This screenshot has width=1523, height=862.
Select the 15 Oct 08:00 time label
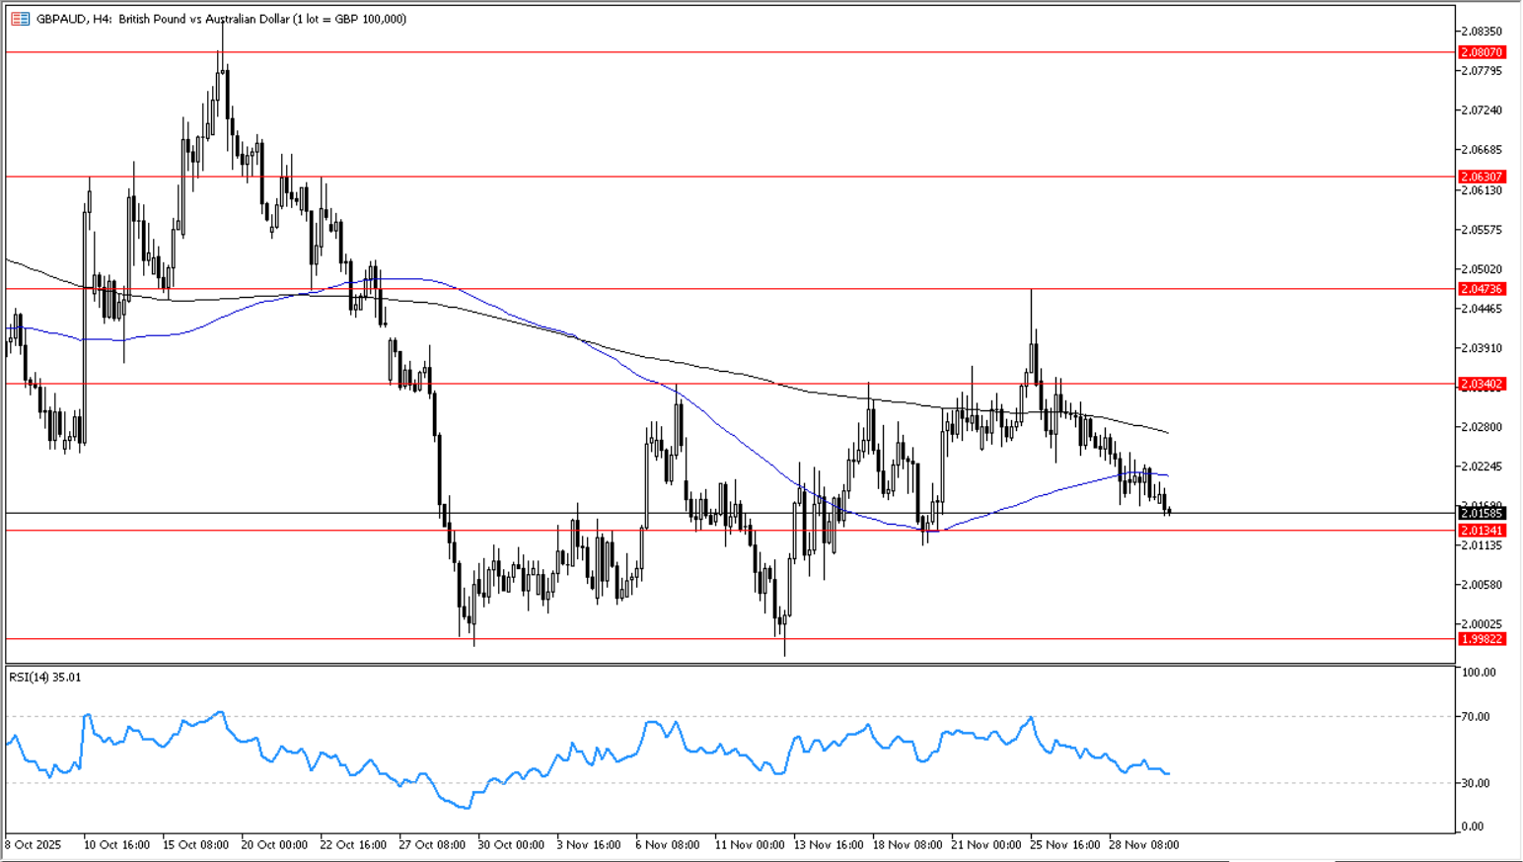pos(195,845)
